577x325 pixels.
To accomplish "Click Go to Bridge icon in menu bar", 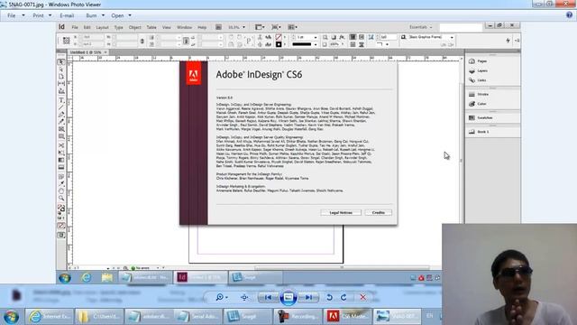I will pyautogui.click(x=218, y=27).
